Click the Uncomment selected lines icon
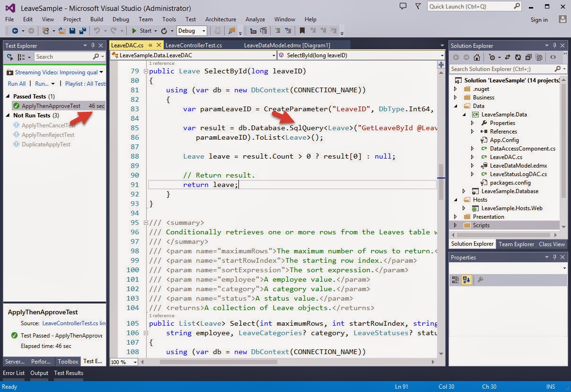The width and height of the screenshot is (571, 392). click(287, 31)
